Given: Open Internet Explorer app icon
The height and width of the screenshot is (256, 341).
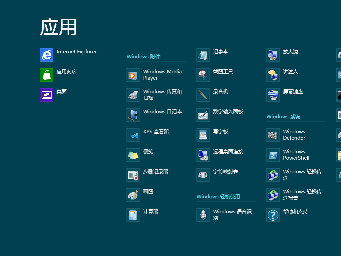Looking at the screenshot, I should point(47,55).
